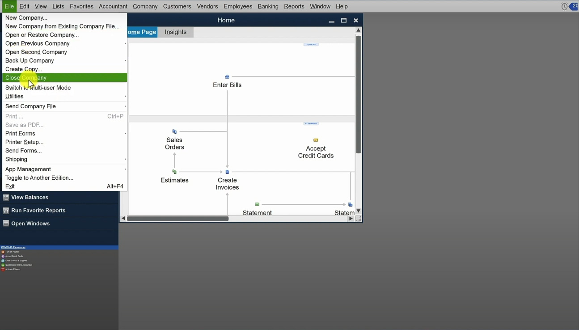This screenshot has height=330, width=579.
Task: Expand the Open Previous Company submenu
Action: point(65,43)
